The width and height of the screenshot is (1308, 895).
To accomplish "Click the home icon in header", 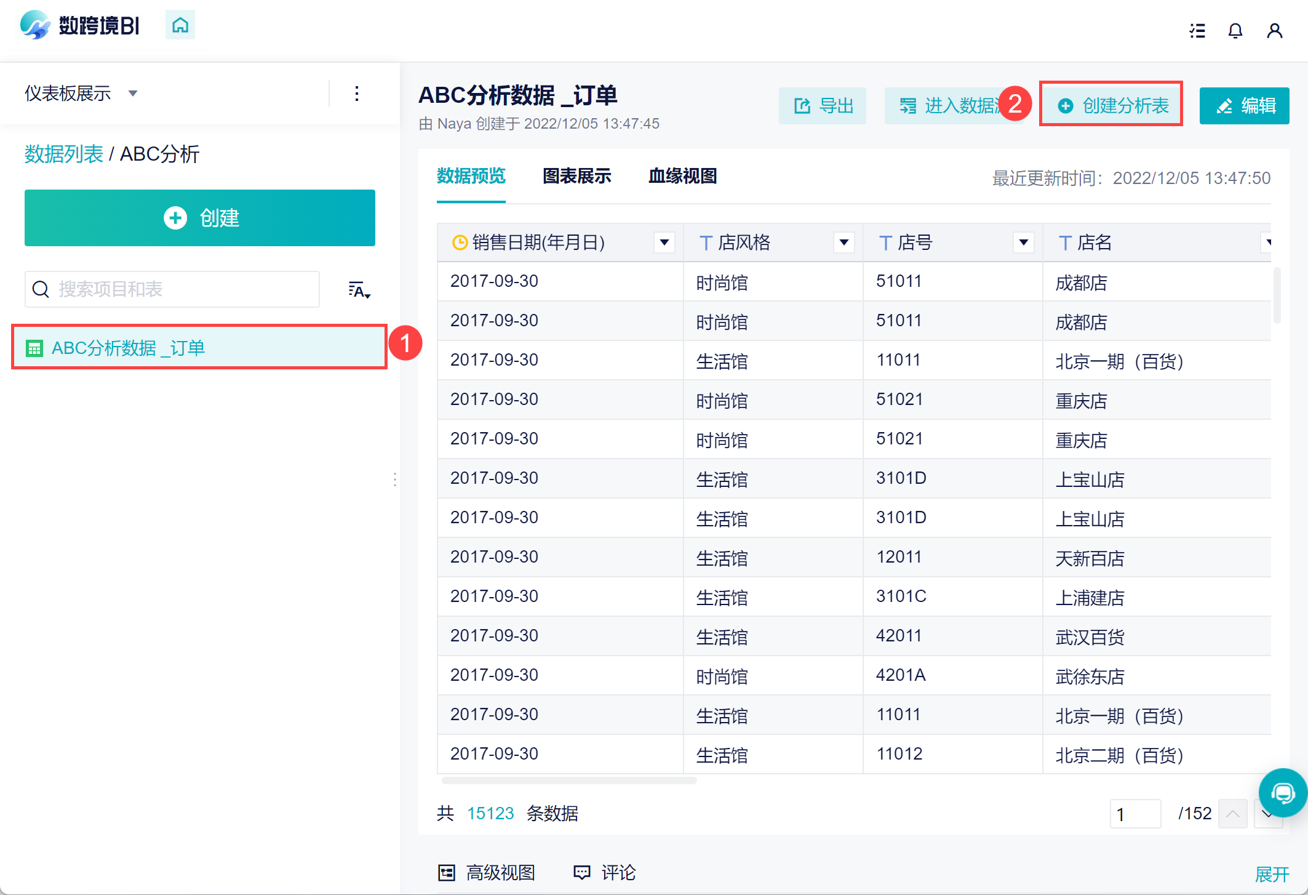I will click(x=180, y=25).
